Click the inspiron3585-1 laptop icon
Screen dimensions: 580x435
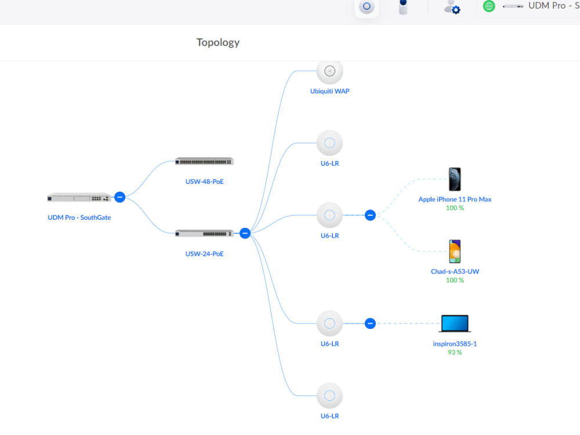[x=455, y=322]
